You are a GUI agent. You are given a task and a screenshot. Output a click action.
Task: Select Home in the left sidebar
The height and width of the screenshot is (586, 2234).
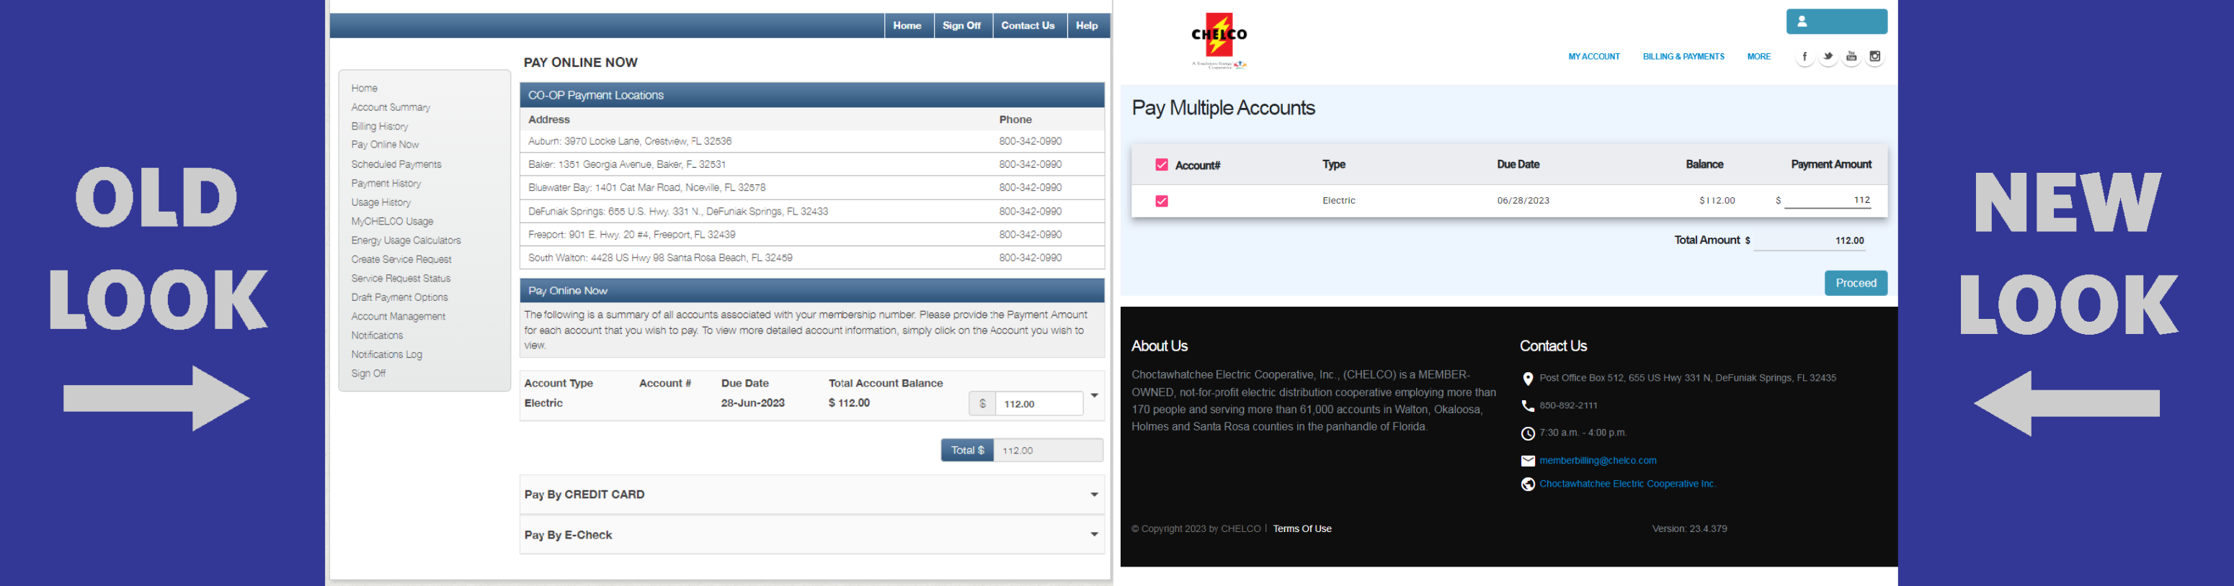(x=364, y=89)
